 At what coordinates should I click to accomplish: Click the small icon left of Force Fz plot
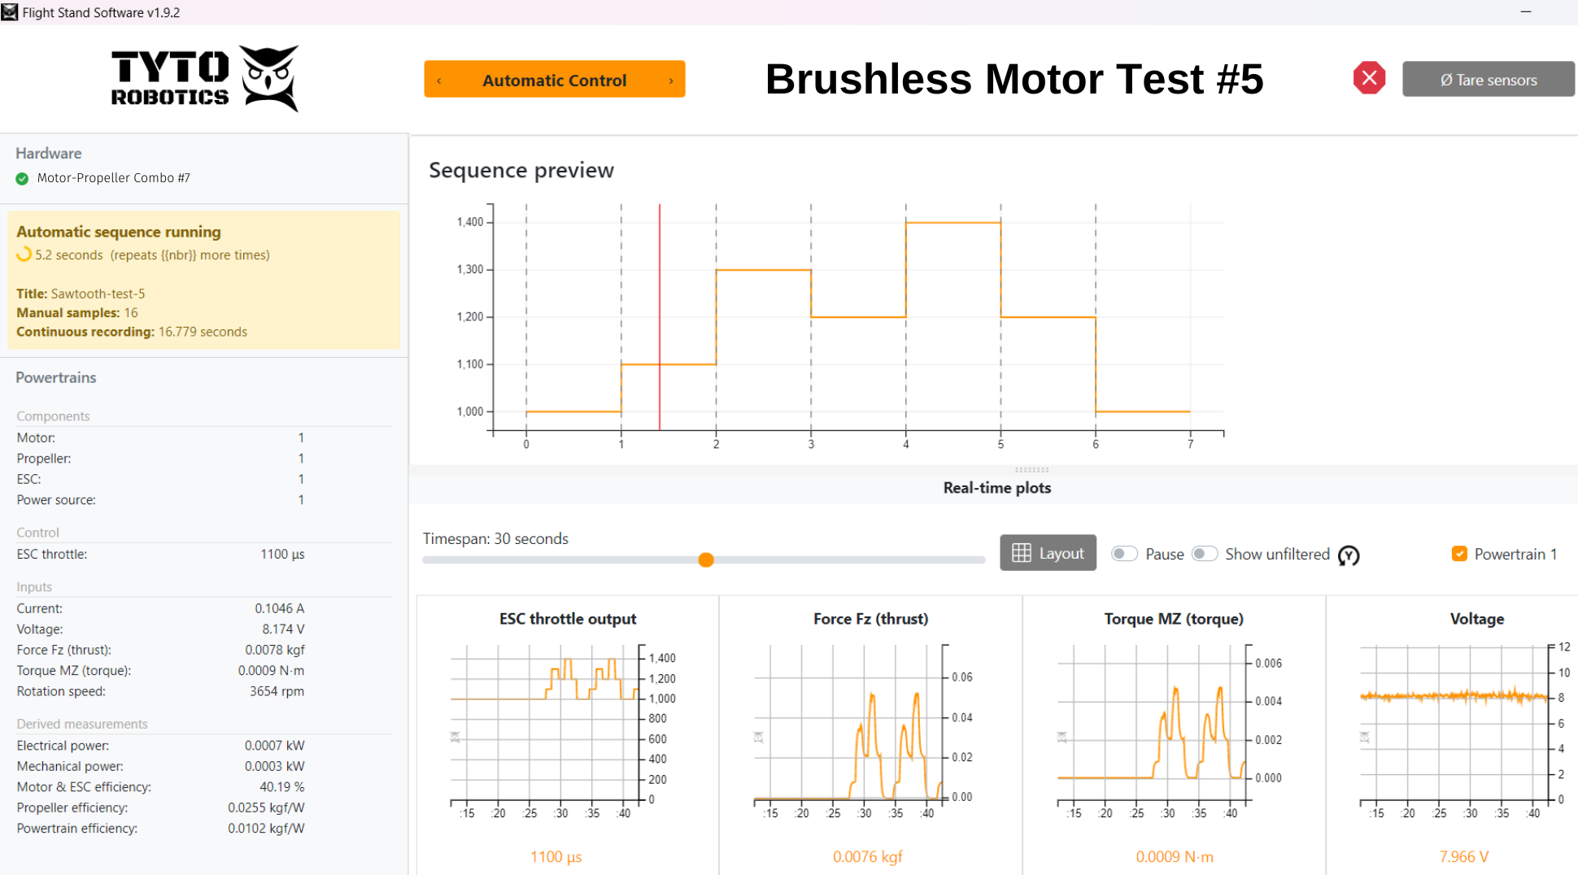click(x=758, y=737)
